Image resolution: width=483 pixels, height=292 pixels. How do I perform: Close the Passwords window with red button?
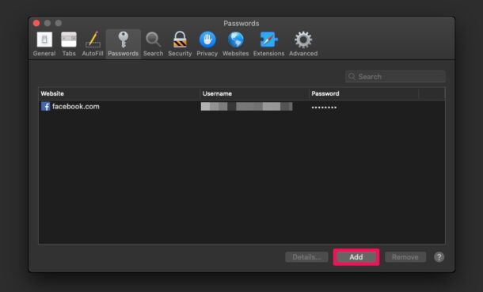click(x=36, y=23)
